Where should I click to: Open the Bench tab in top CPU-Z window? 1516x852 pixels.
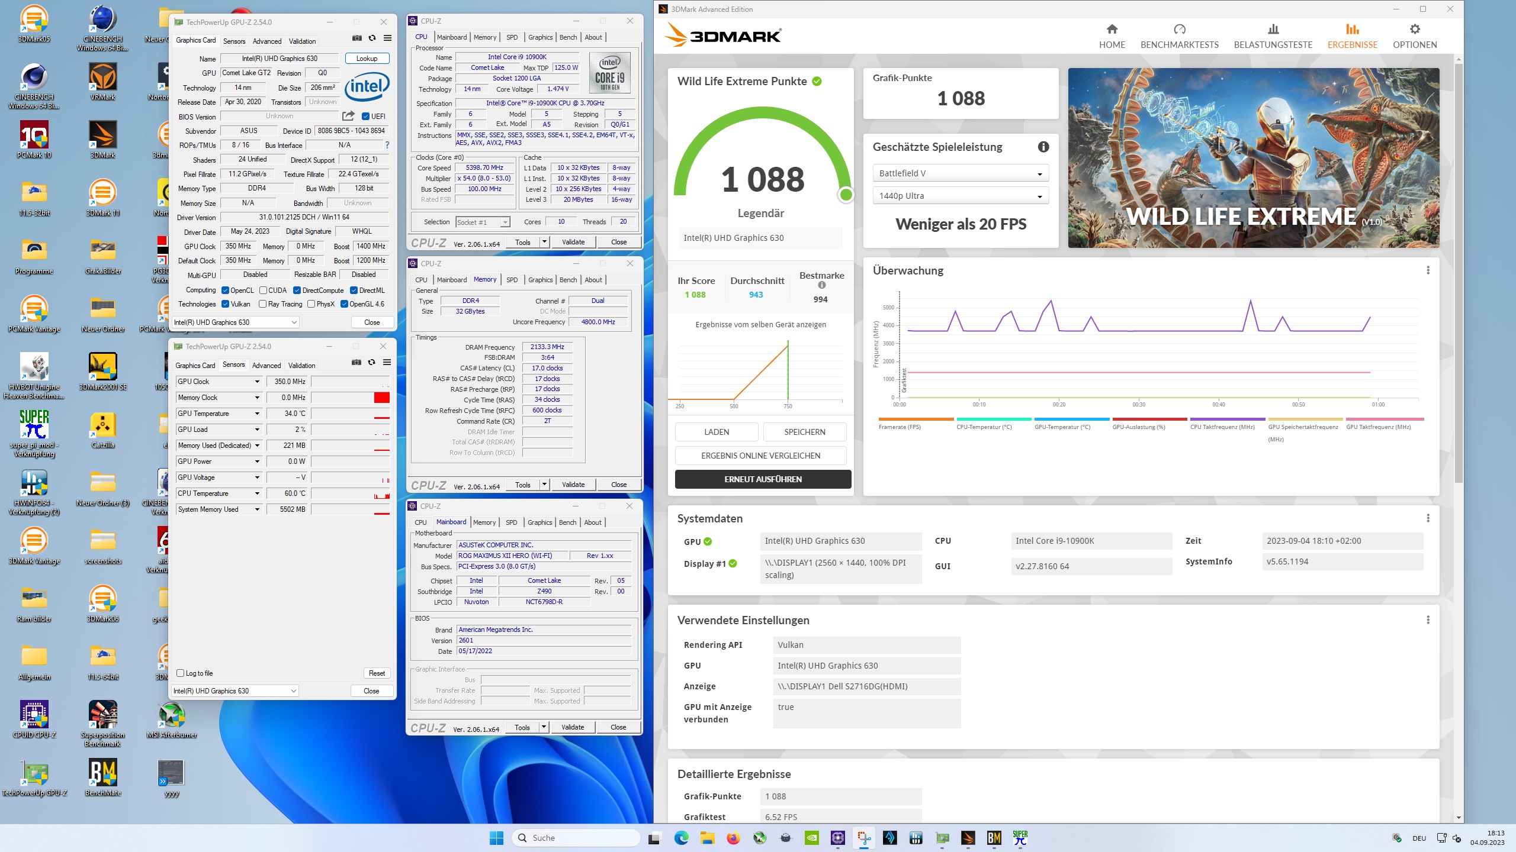coord(568,37)
